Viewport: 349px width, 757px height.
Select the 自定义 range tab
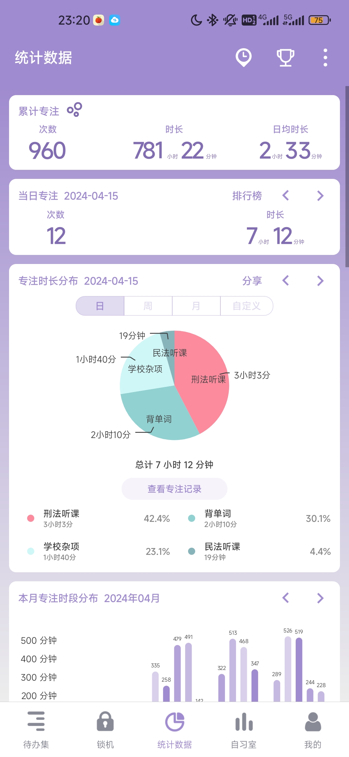tap(247, 306)
